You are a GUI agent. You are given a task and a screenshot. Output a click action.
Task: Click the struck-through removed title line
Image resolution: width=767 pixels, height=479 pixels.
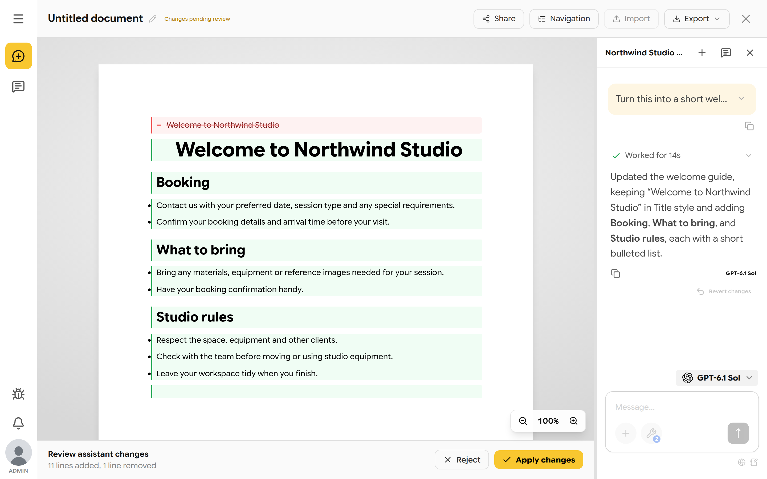[316, 125]
